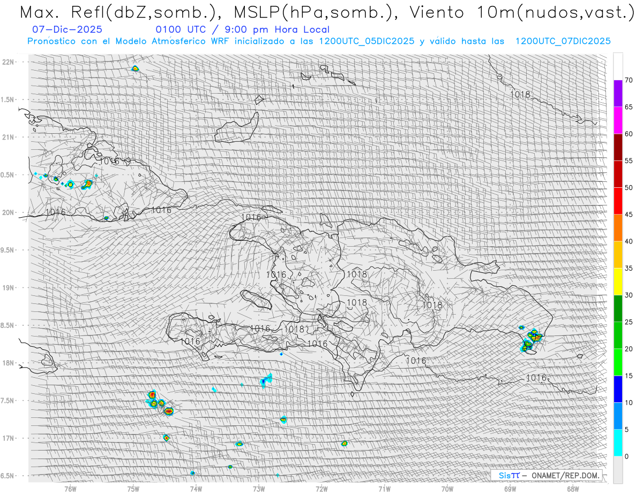Click the '17N' latitude axis label
Image resolution: width=643 pixels, height=496 pixels.
click(x=8, y=438)
